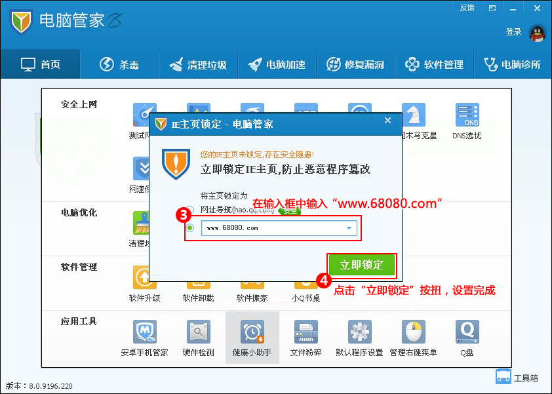Select the custom URL radio button
This screenshot has height=394, width=552.
click(x=190, y=227)
